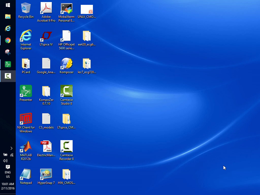Show hidden system tray icons

coord(11,148)
